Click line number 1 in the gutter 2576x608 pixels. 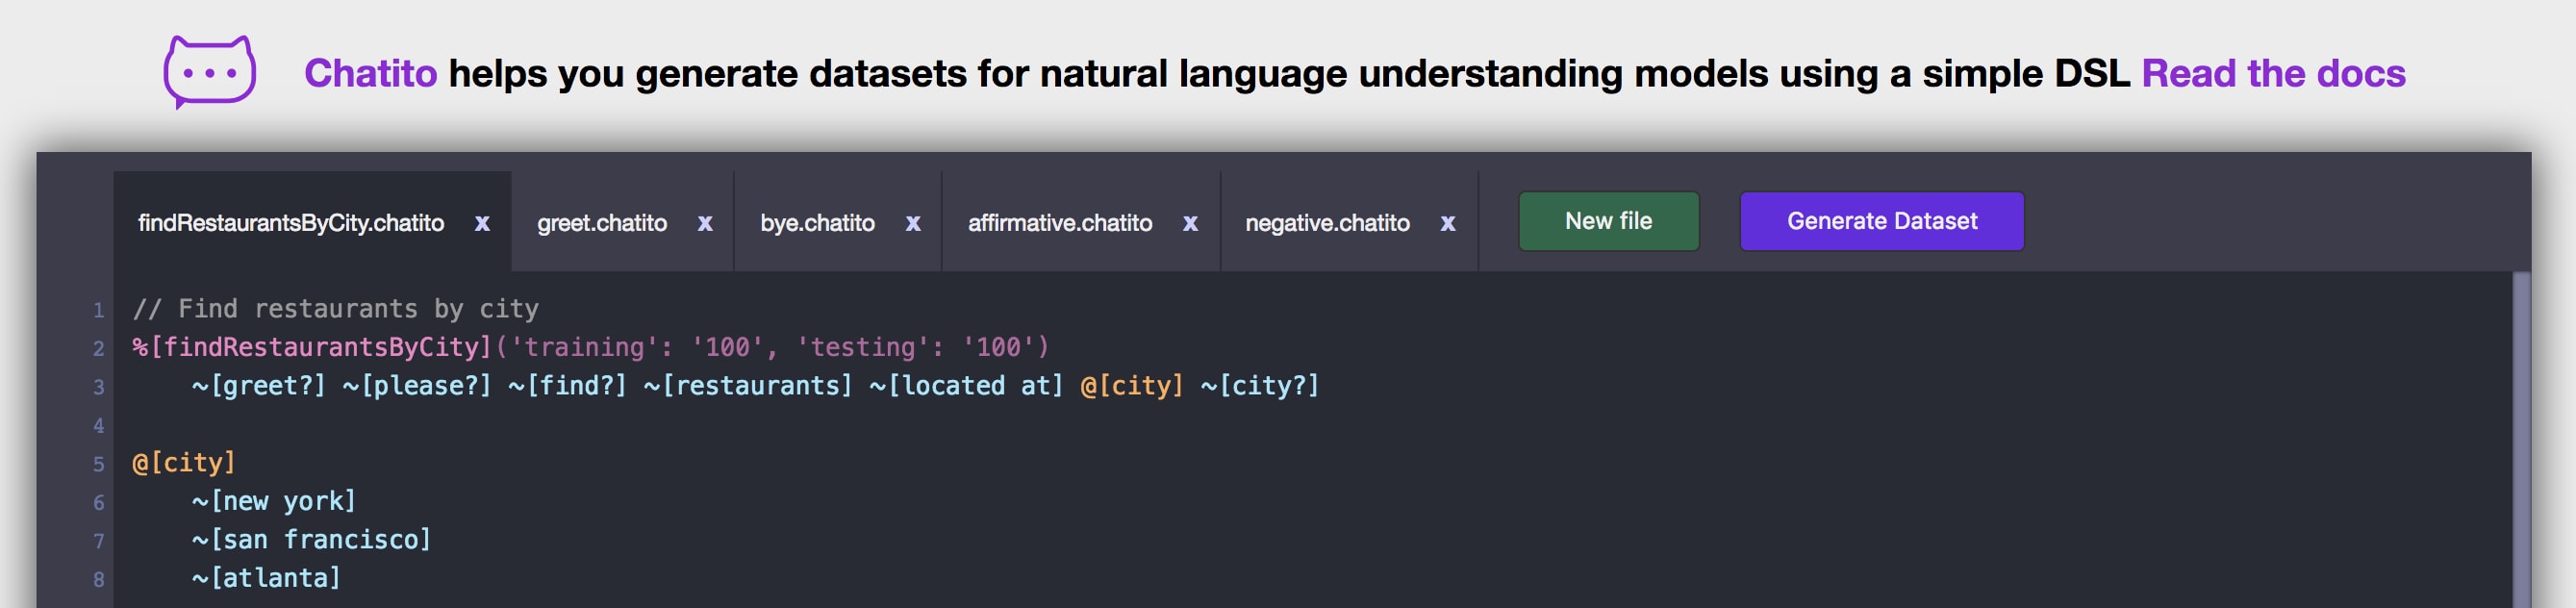[x=98, y=310]
